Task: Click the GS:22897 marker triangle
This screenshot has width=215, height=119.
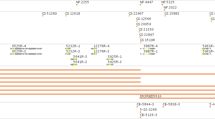Action: pos(140,37)
